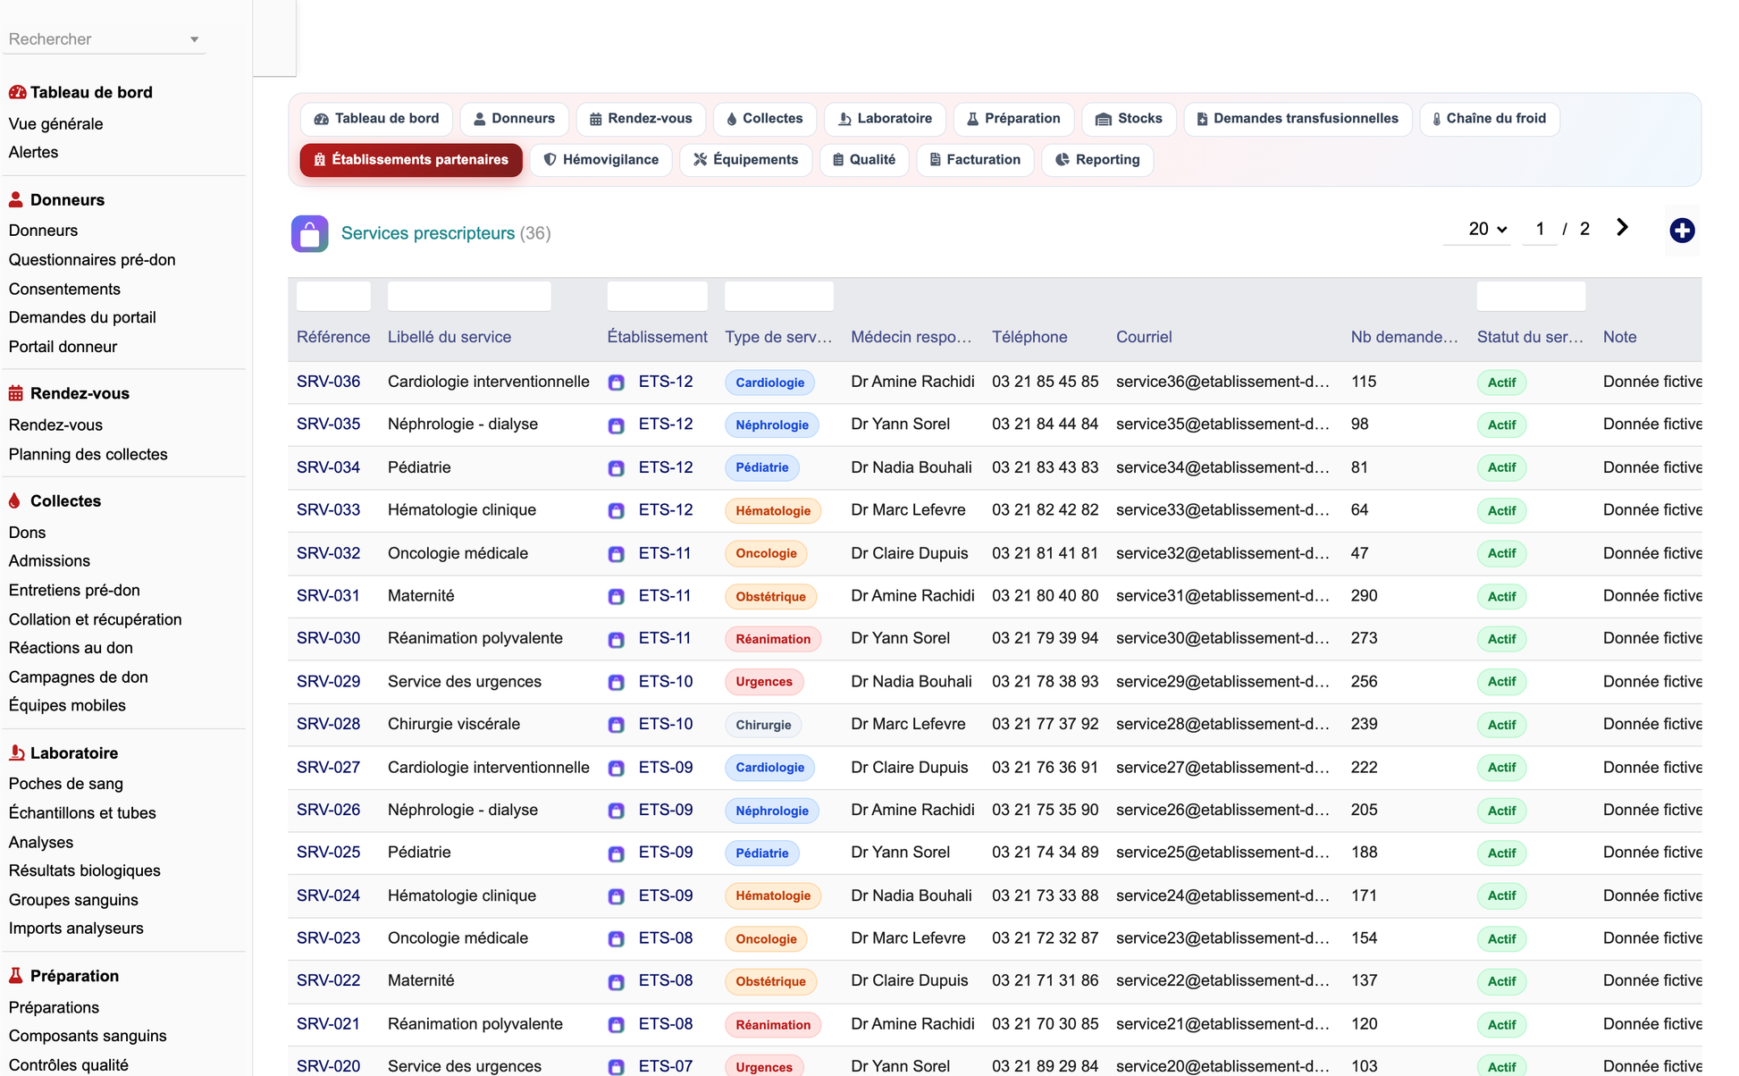Click the Libellé du service filter field

coord(469,296)
